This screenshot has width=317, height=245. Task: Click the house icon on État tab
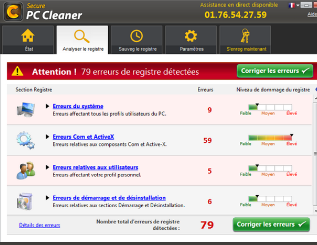click(28, 36)
